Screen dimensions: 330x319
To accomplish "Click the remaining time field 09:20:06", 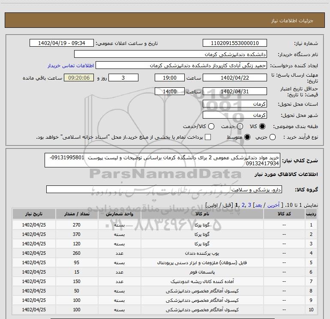I will 79,78.
